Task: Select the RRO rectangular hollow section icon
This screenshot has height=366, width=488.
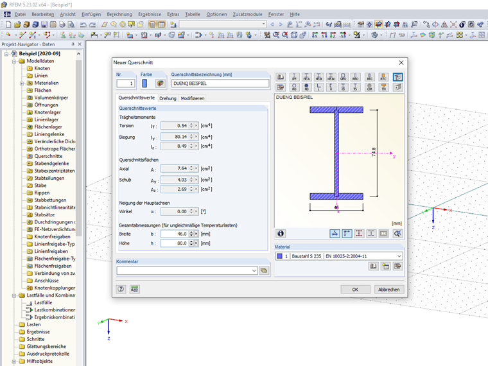Action: (356, 77)
